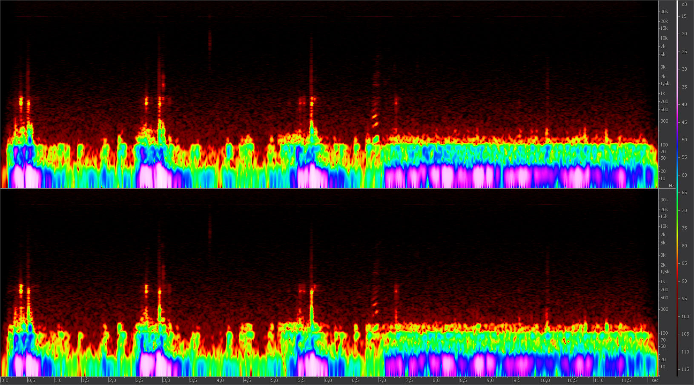694x385 pixels.
Task: Select the 7,0 second time ruler mark
Action: click(382, 380)
